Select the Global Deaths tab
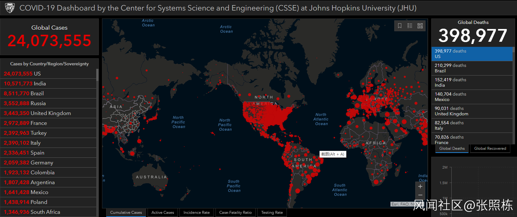This screenshot has height=217, width=517. [452, 148]
